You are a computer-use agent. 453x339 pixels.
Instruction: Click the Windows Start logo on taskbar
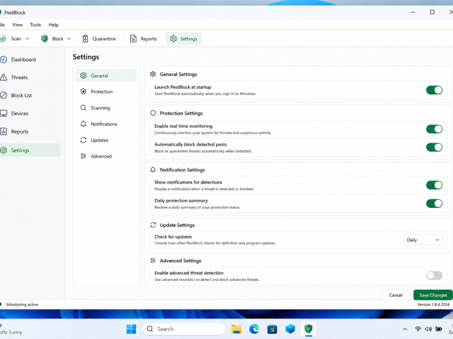131,329
